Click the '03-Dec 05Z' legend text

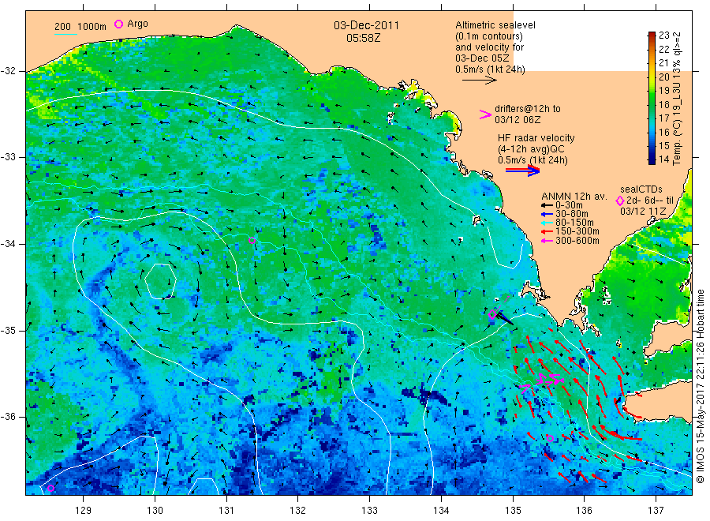point(482,58)
